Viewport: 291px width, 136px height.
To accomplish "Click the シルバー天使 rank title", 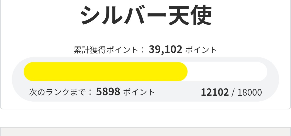I will click(146, 15).
